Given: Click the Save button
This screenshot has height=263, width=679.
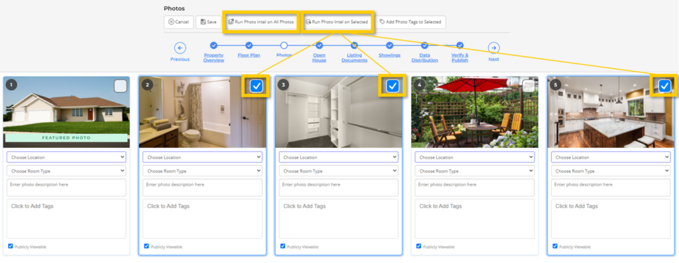Looking at the screenshot, I should coord(208,22).
